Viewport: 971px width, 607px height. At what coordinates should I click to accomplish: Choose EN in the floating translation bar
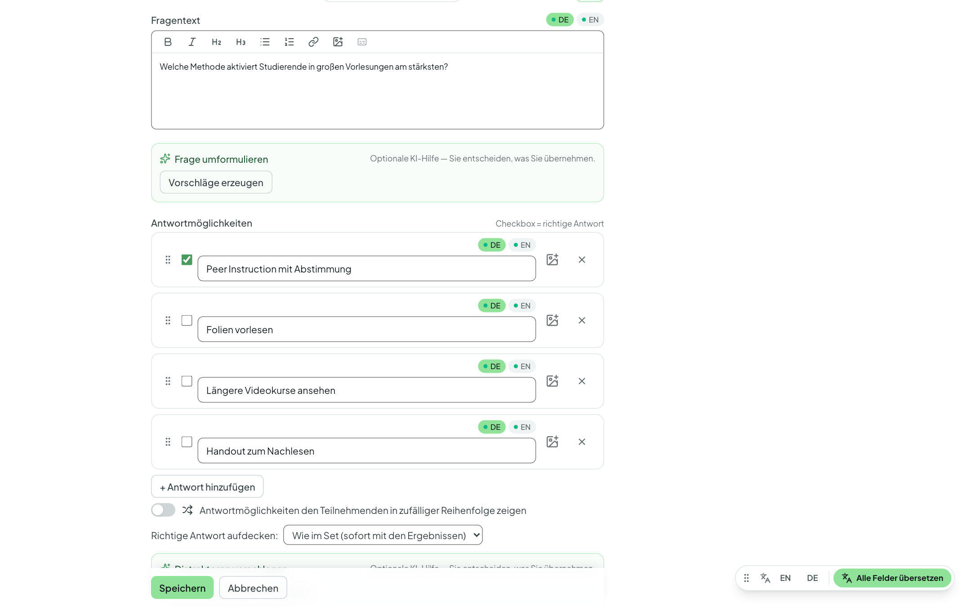point(785,578)
